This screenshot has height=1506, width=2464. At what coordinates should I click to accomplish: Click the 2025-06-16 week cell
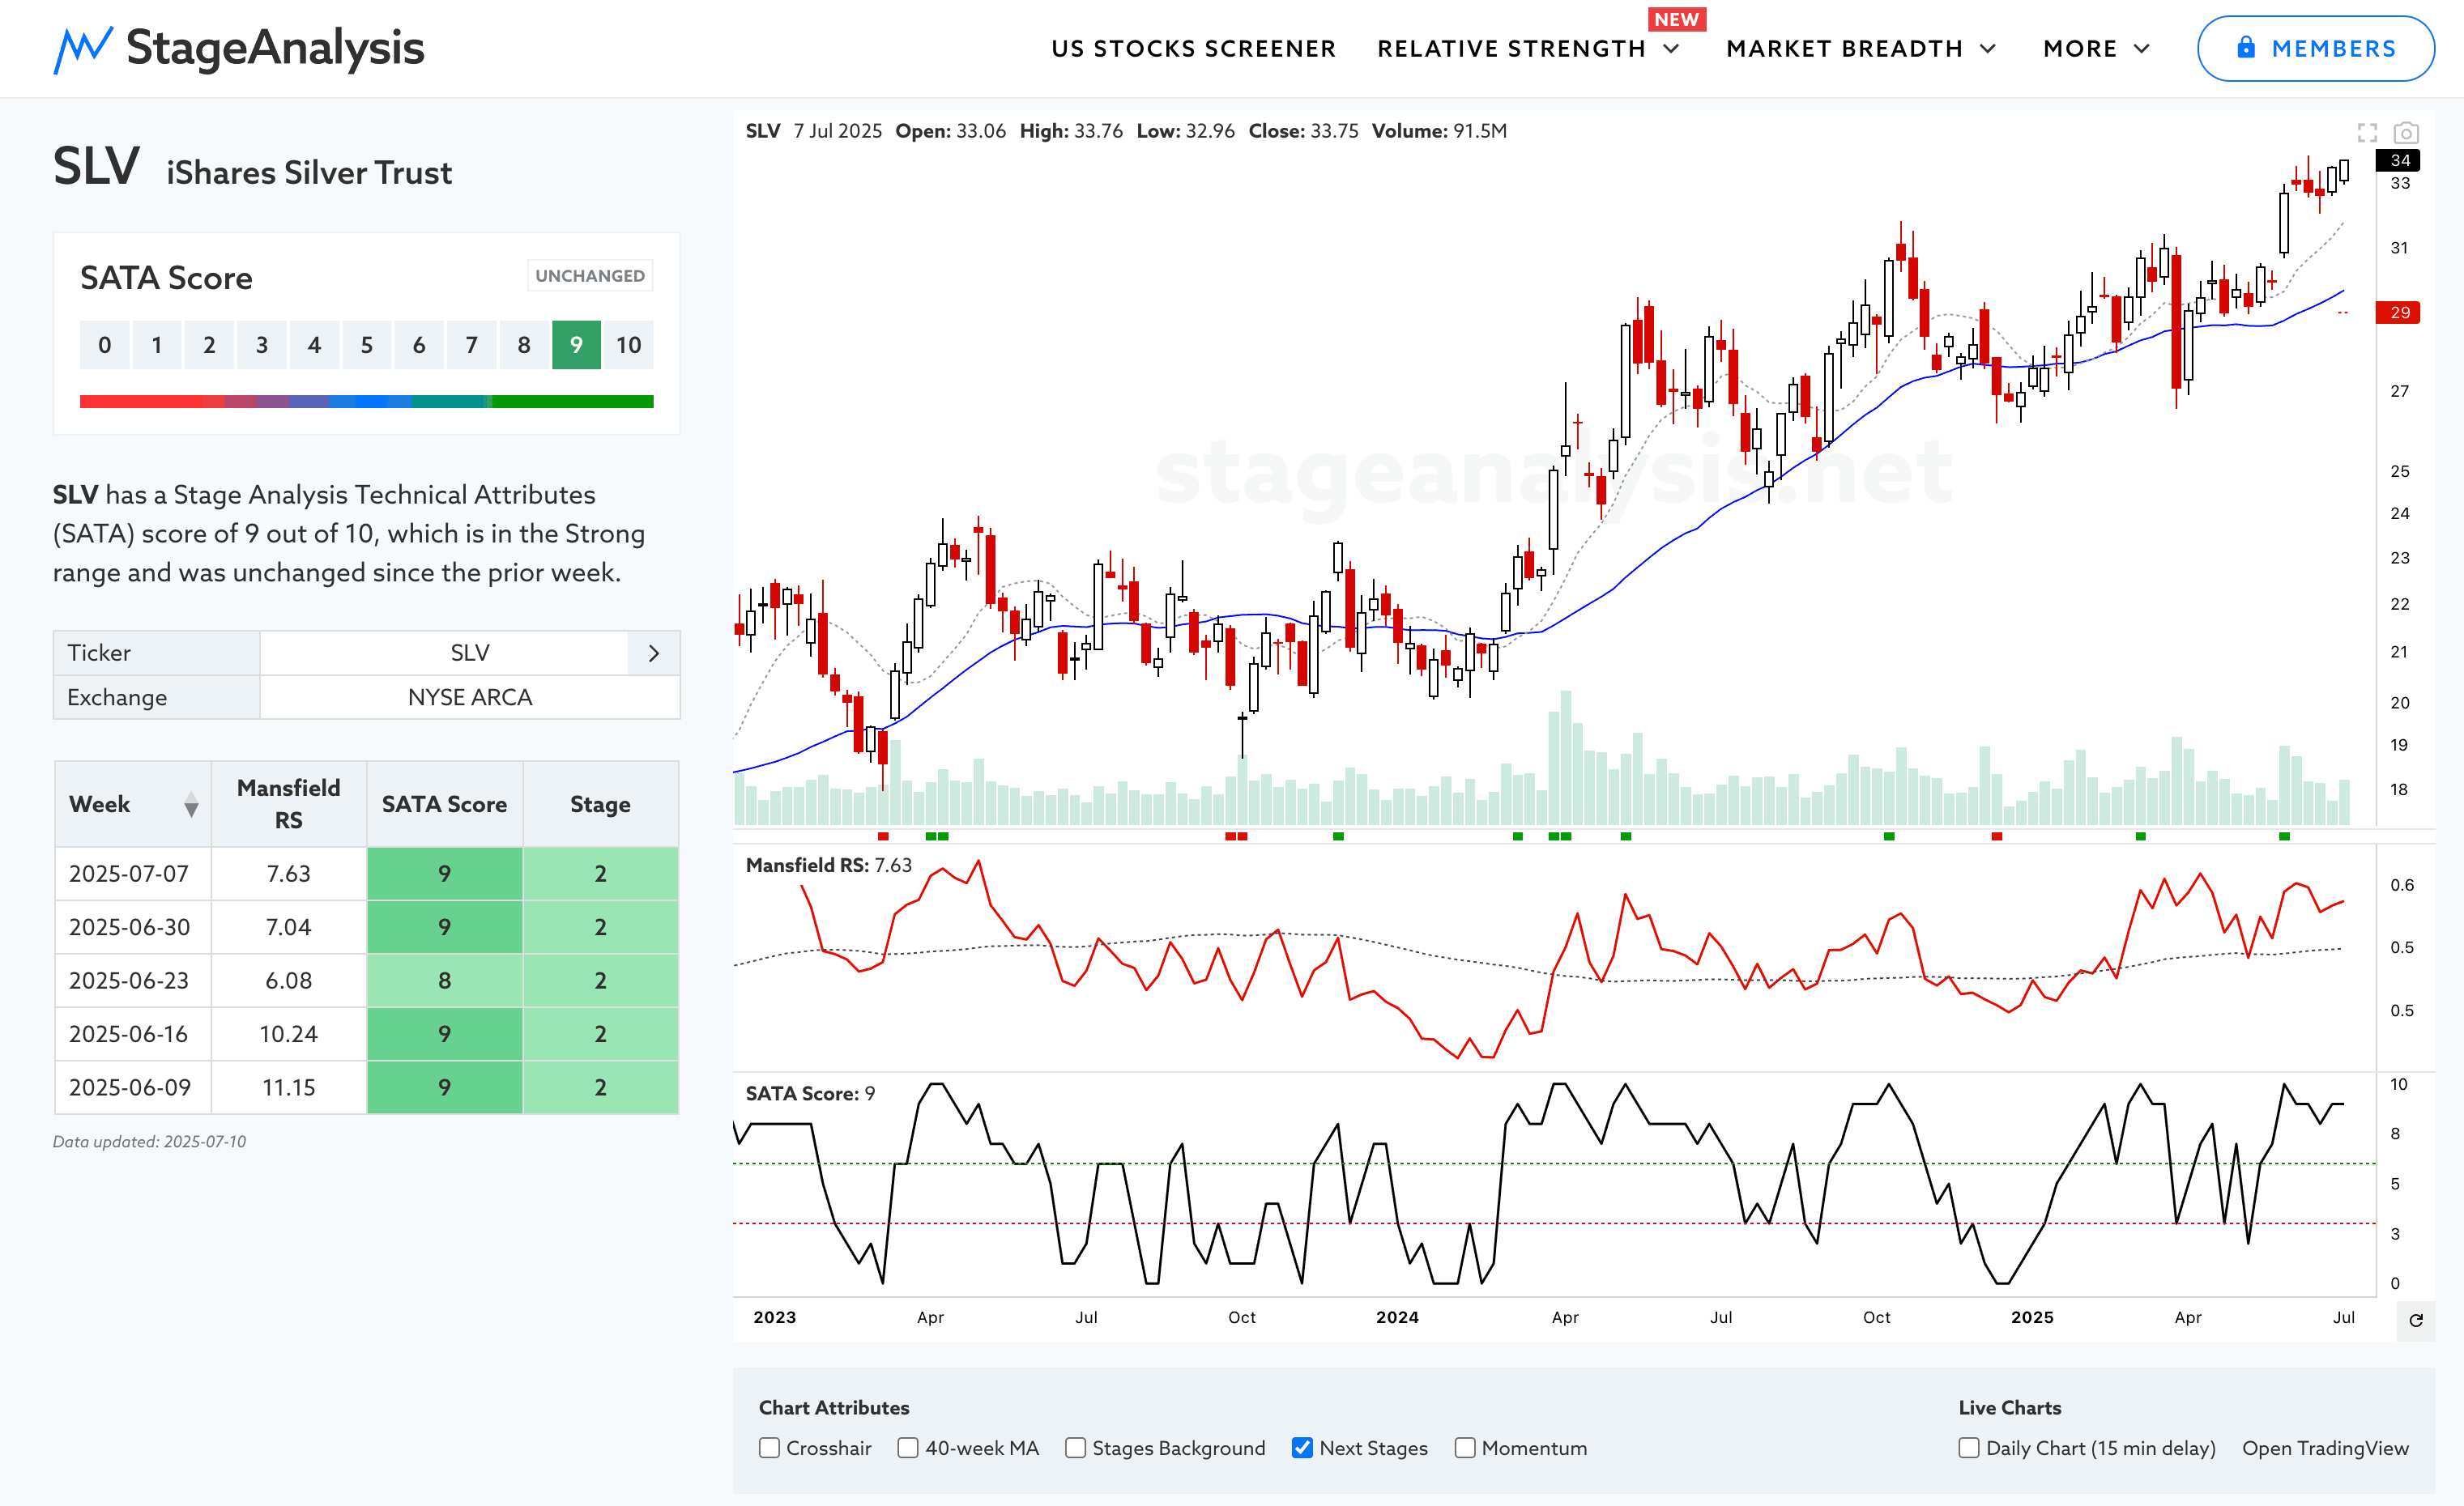point(133,1033)
